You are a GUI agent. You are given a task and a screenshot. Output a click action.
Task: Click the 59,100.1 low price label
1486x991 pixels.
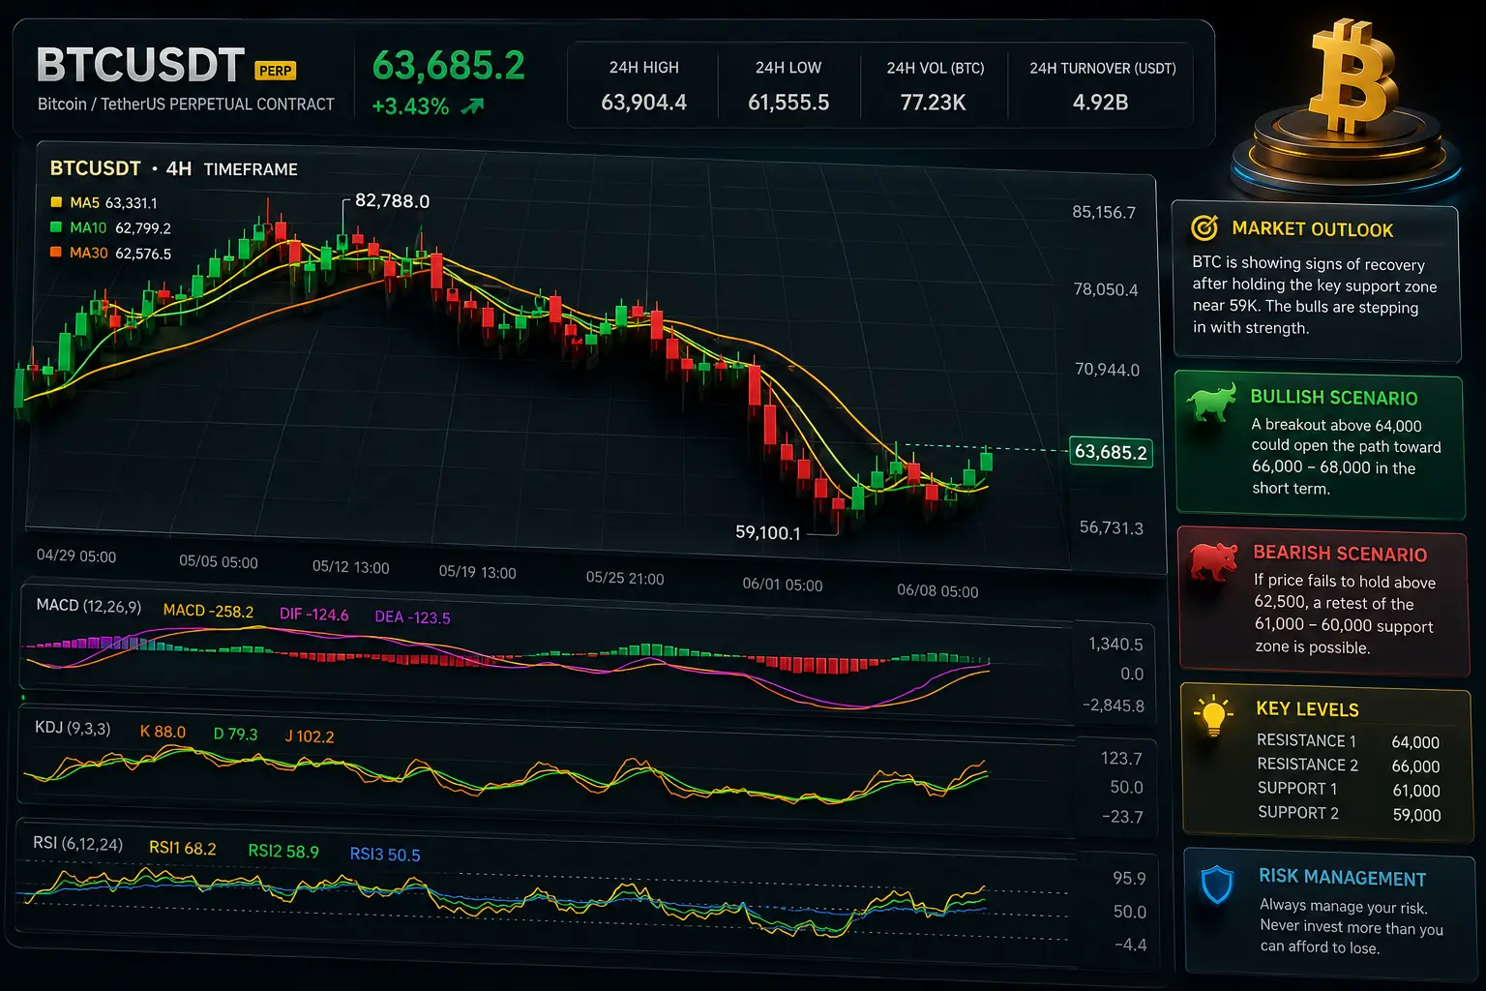pos(768,532)
